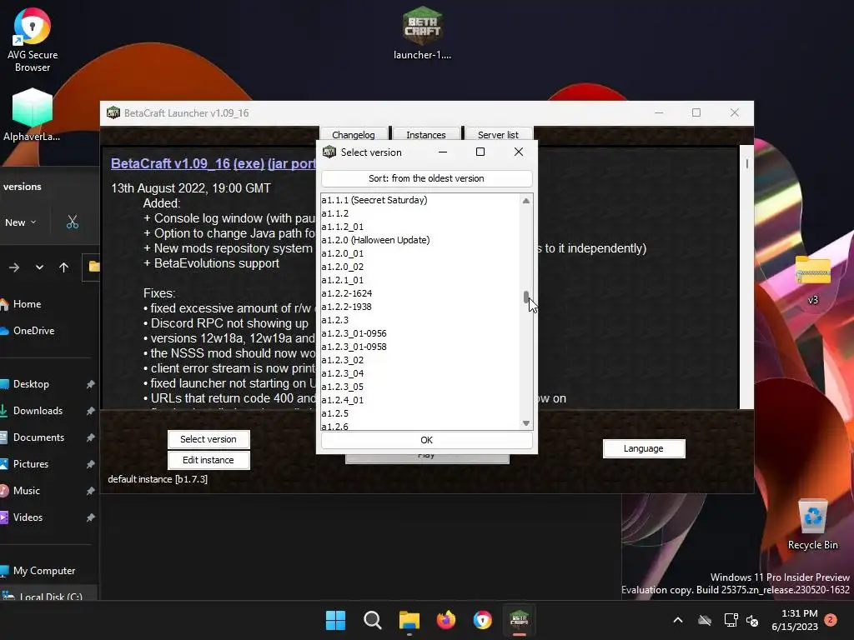This screenshot has height=640, width=854.
Task: Open Desktop in the File Explorer sidebar
Action: pyautogui.click(x=31, y=384)
